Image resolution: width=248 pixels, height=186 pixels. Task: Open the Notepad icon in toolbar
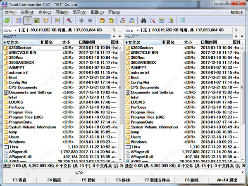pyautogui.click(x=182, y=21)
